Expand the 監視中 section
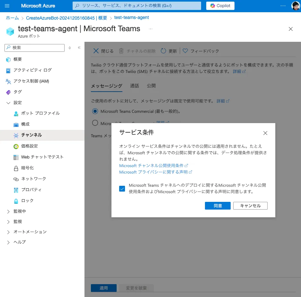Image resolution: width=301 pixels, height=297 pixels. 8,212
